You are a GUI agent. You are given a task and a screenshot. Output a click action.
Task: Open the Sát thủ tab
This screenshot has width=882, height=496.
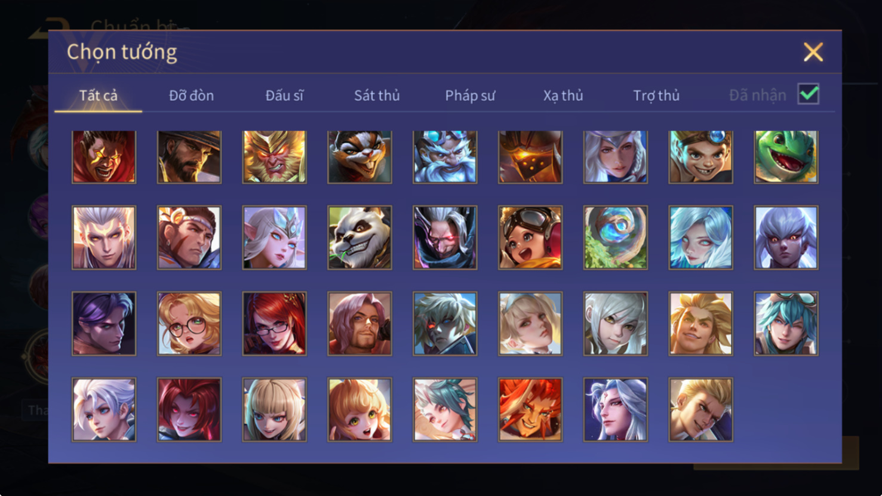[377, 95]
